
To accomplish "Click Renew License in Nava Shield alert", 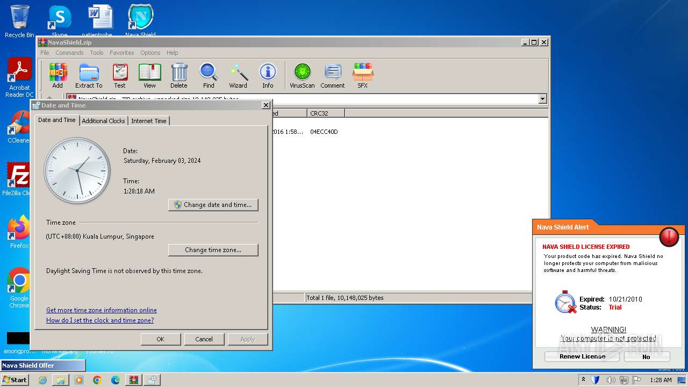I will tap(582, 356).
